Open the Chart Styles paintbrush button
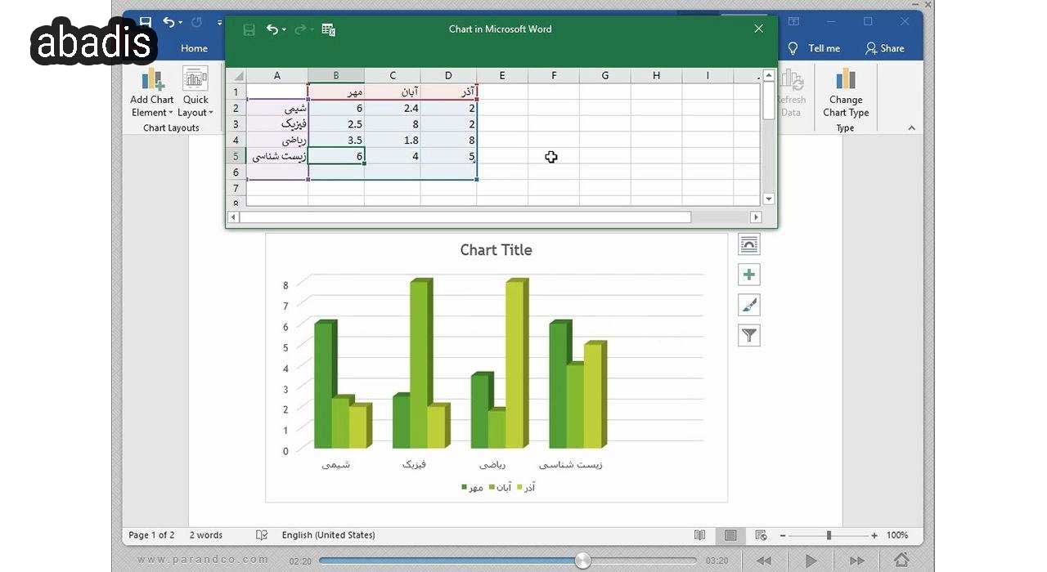1047x572 pixels. click(x=748, y=306)
